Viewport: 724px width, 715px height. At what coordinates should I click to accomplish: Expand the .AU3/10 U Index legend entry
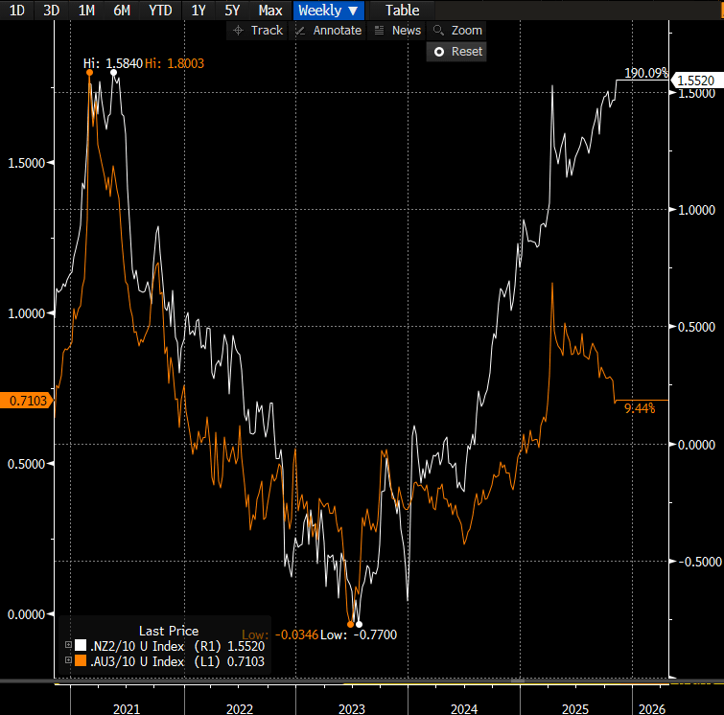tap(67, 661)
